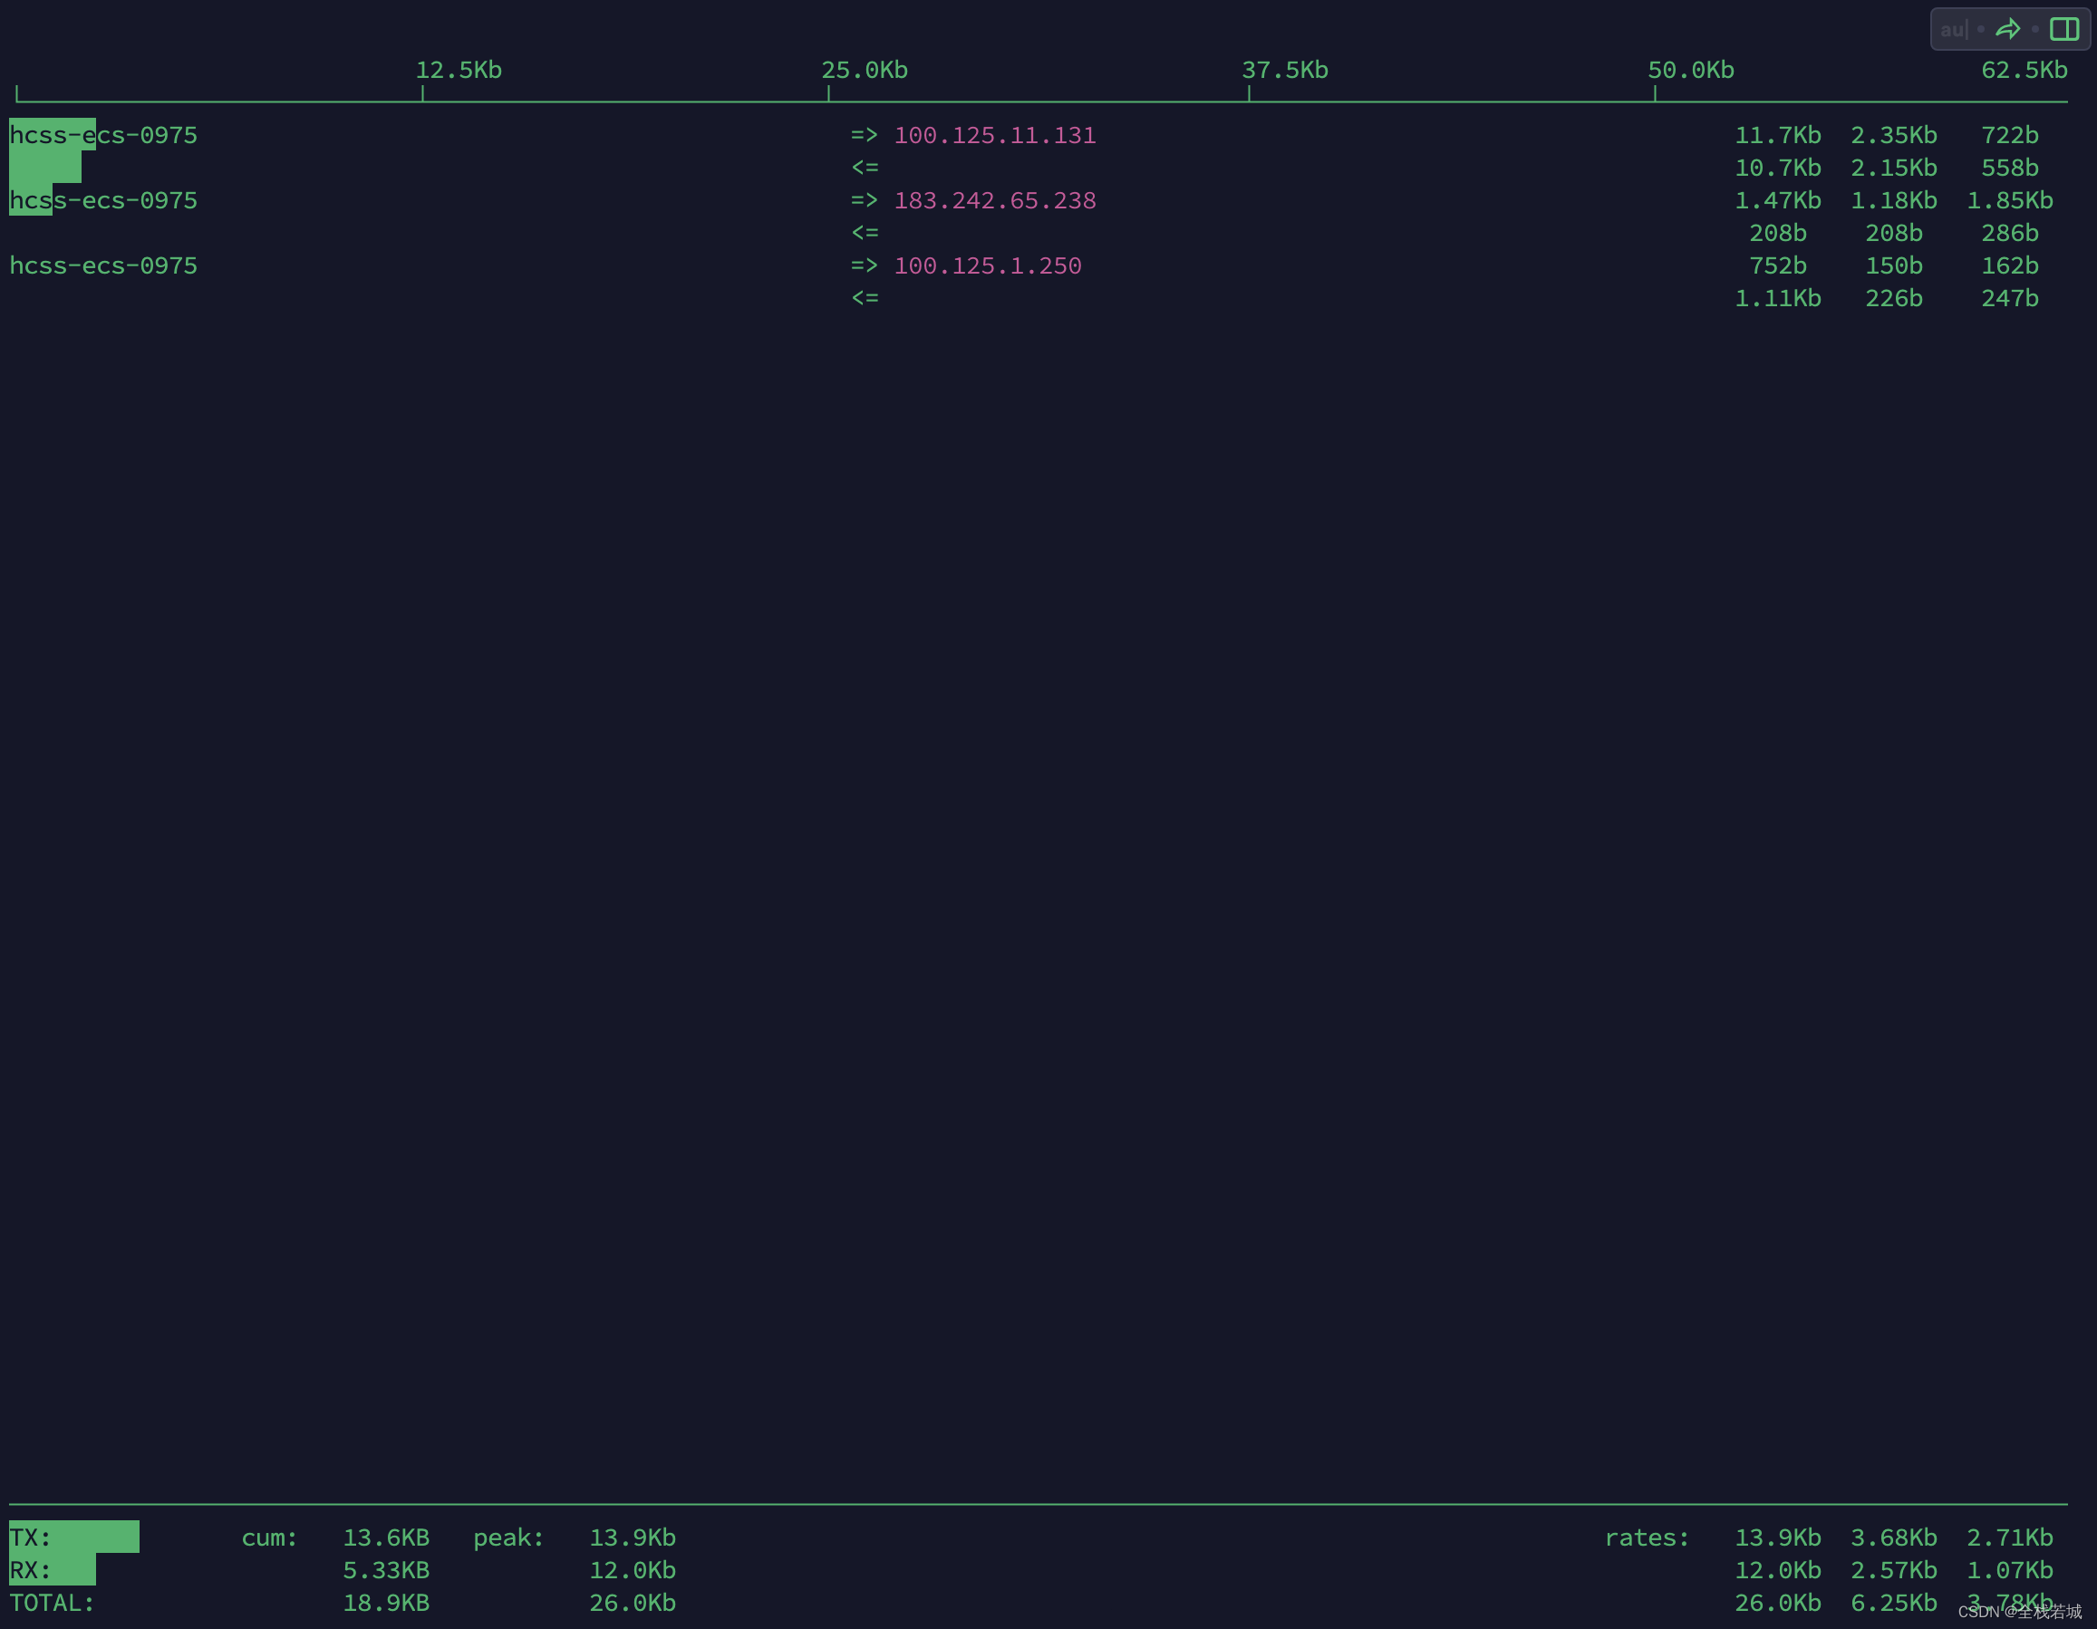Click the 'au' autocomplete indicator
The image size is (2097, 1629).
[1953, 30]
